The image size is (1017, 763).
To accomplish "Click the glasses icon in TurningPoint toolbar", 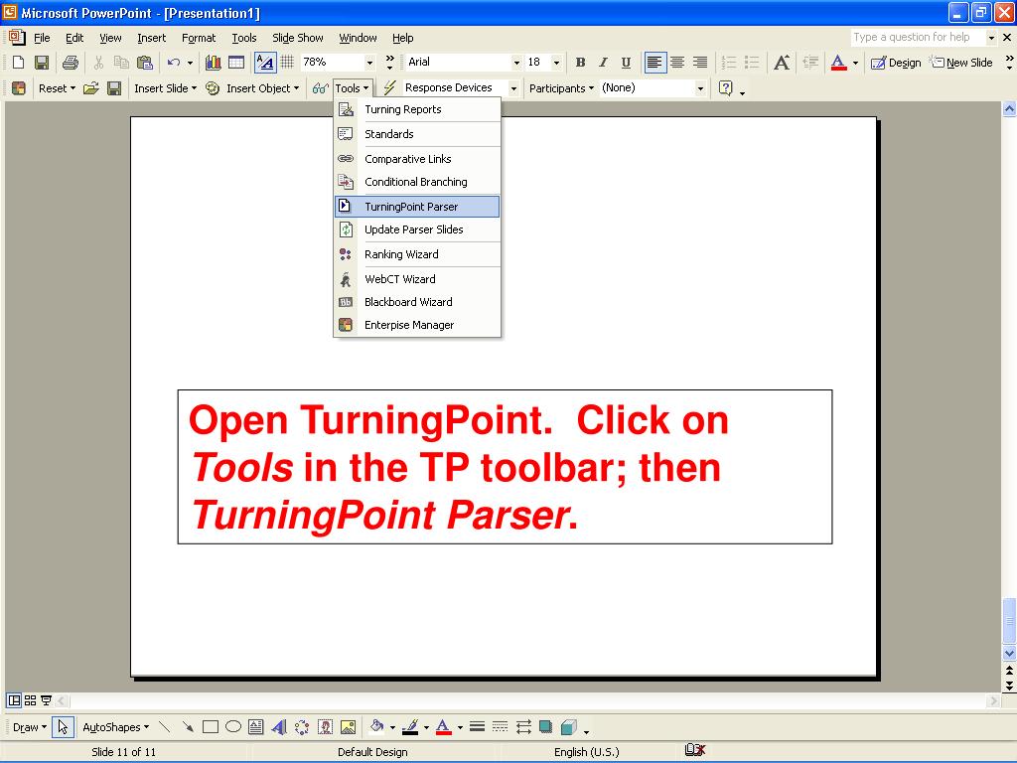I will pyautogui.click(x=321, y=88).
